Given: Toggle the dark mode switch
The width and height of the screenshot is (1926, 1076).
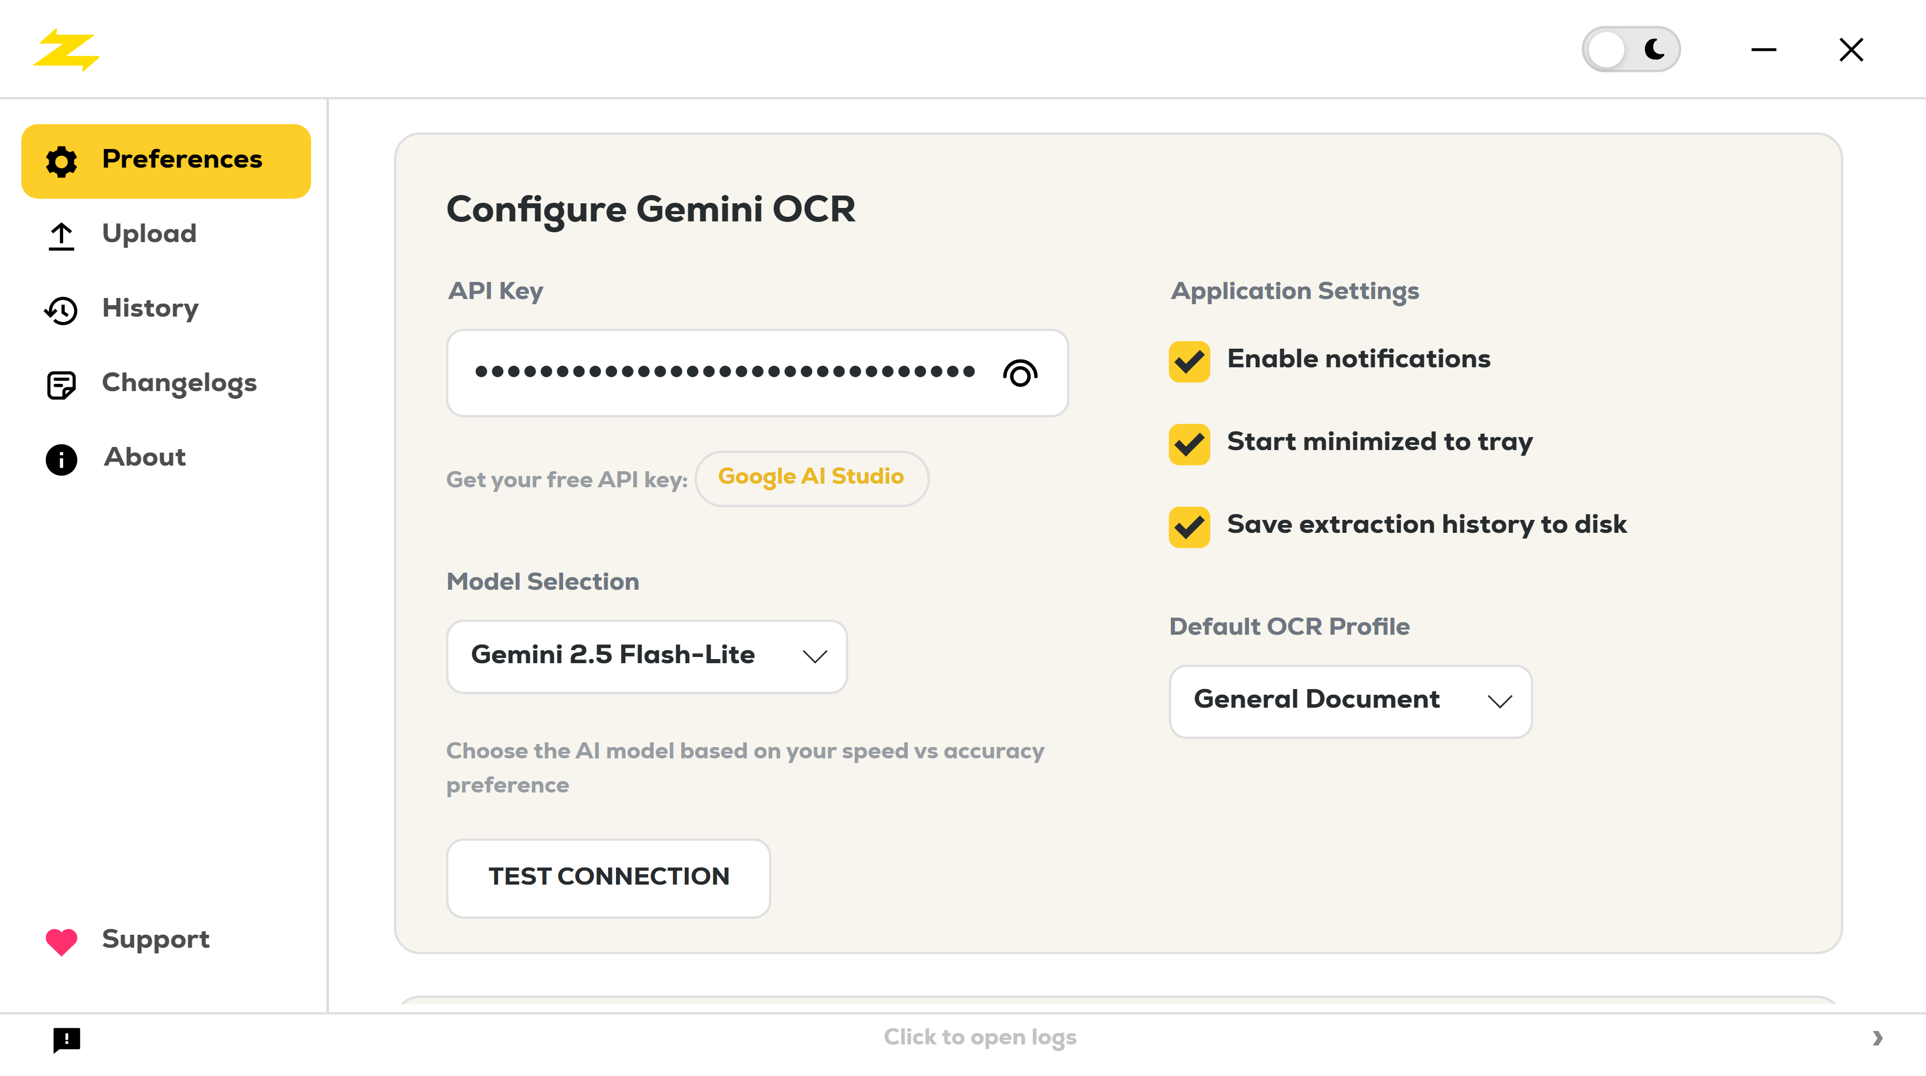Looking at the screenshot, I should (1630, 49).
